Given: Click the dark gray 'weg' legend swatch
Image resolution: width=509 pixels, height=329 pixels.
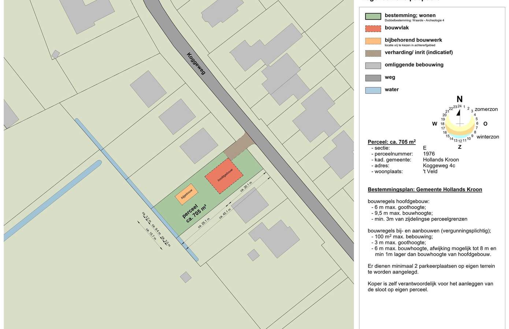Looking at the screenshot, I should [373, 78].
